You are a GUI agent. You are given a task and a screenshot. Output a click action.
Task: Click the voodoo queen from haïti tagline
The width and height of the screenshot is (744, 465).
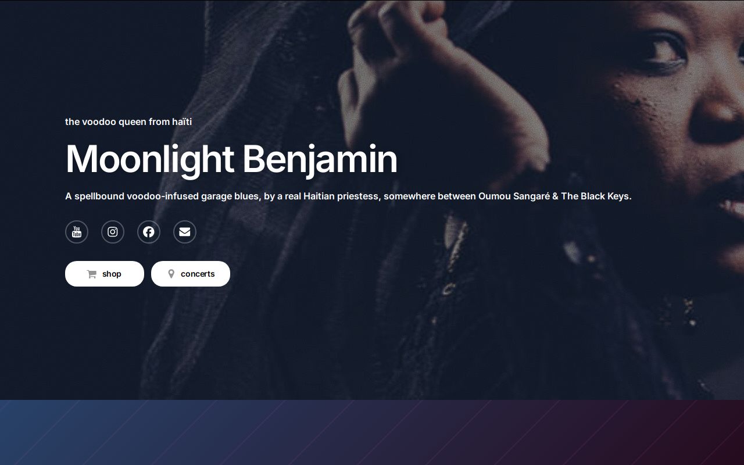coord(128,121)
